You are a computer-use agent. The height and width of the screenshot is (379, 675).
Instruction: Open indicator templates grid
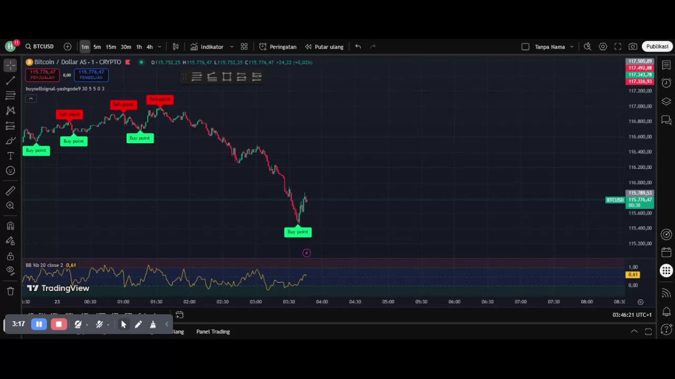click(244, 46)
